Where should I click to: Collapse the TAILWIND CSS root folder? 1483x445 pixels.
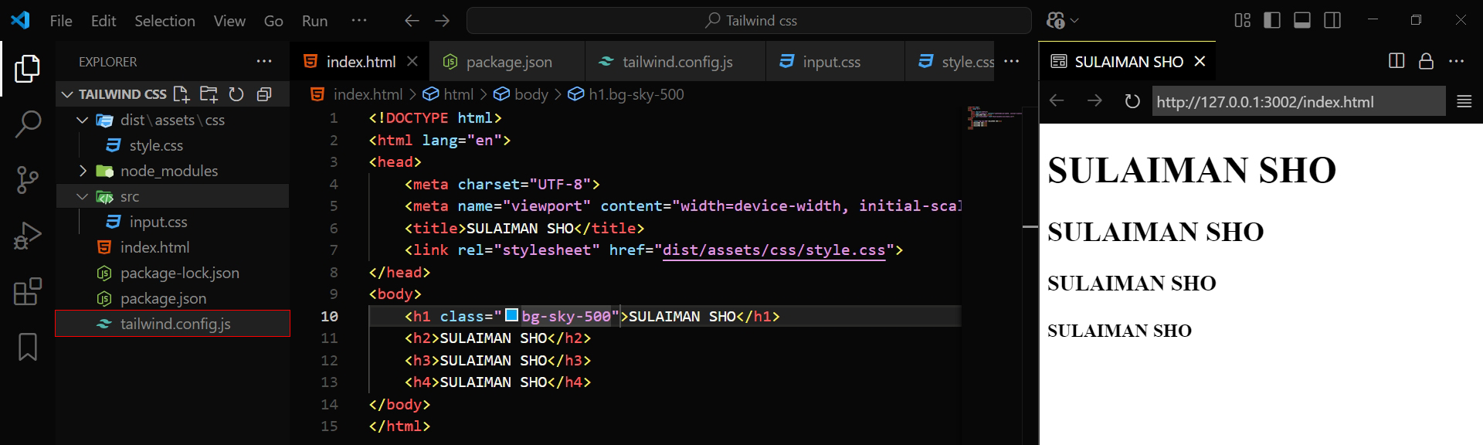coord(67,94)
